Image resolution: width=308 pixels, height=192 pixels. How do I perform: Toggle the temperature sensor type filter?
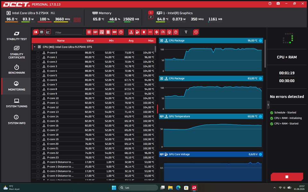(x=131, y=32)
